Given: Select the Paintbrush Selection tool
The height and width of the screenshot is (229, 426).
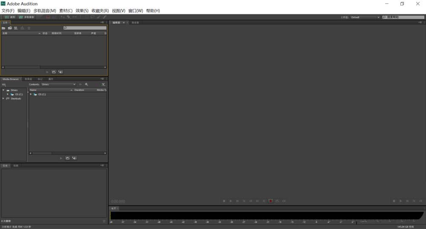Looking at the screenshot, I should point(99,17).
